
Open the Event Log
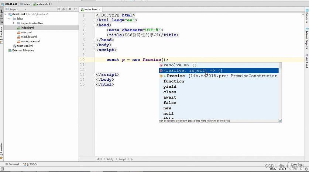pyautogui.click(x=295, y=164)
